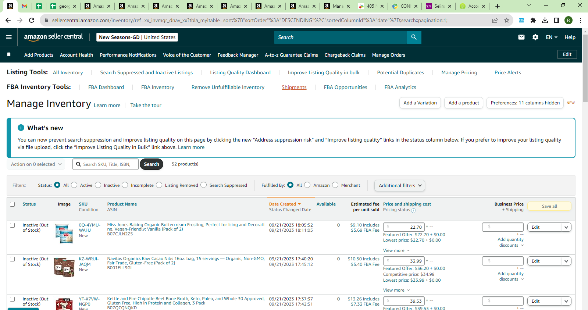Sort by the Date Created column
Screen dimensions: 588x310
pos(285,204)
